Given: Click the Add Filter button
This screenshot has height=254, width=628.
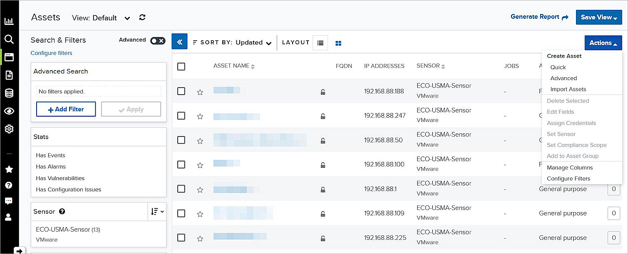Looking at the screenshot, I should pos(66,109).
